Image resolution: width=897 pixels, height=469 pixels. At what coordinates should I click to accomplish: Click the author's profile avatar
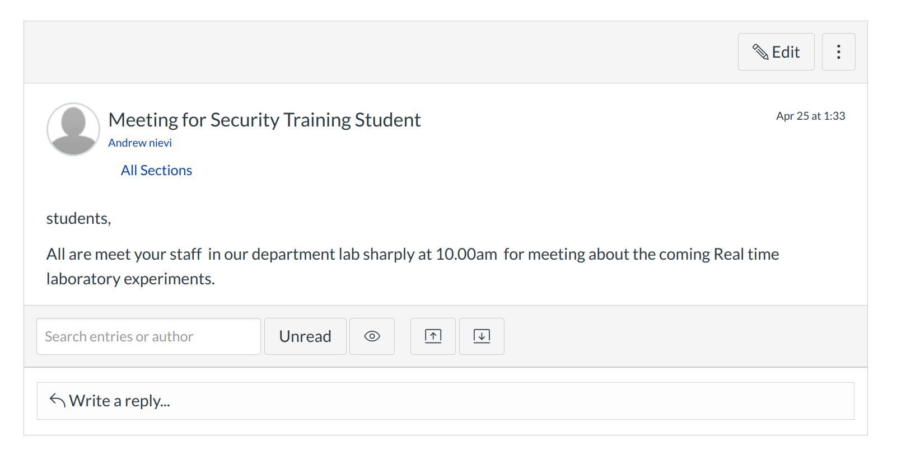point(73,129)
